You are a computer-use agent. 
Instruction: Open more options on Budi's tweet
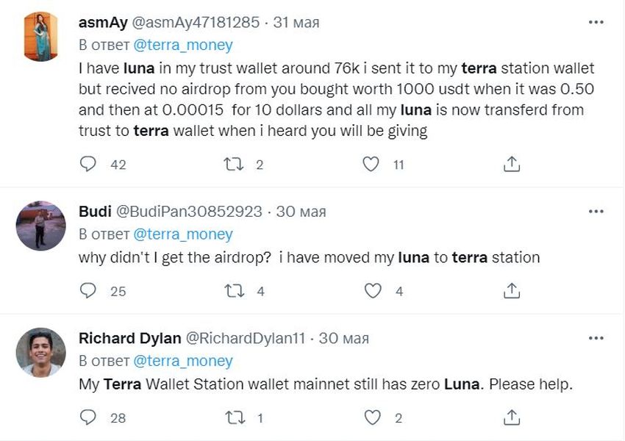pyautogui.click(x=596, y=212)
